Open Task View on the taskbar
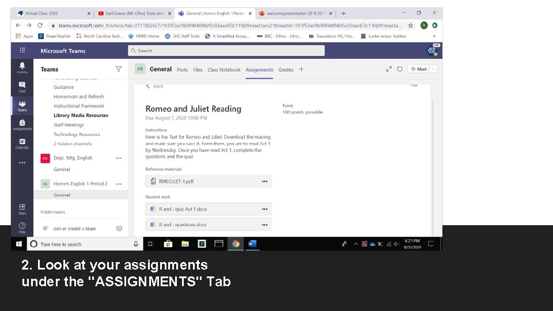Image resolution: width=553 pixels, height=311 pixels. (x=150, y=244)
